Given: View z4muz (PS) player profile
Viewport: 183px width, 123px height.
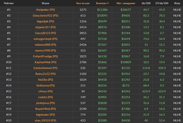Looking at the screenshot, I should (45, 91).
